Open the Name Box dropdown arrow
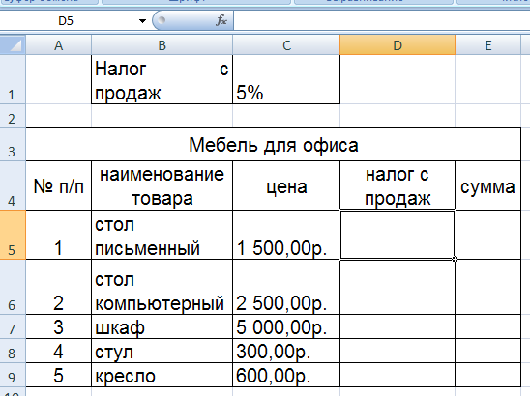Viewport: 530px width, 396px height. pyautogui.click(x=142, y=21)
